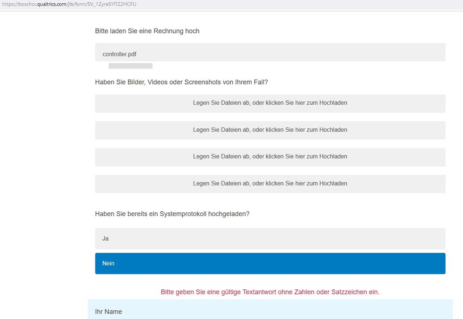This screenshot has height=319, width=463.
Task: Click the third "klicken Sie hier zum Hochladen" zone
Action: pos(270,156)
